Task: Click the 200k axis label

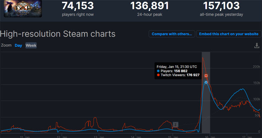Action: point(257,67)
